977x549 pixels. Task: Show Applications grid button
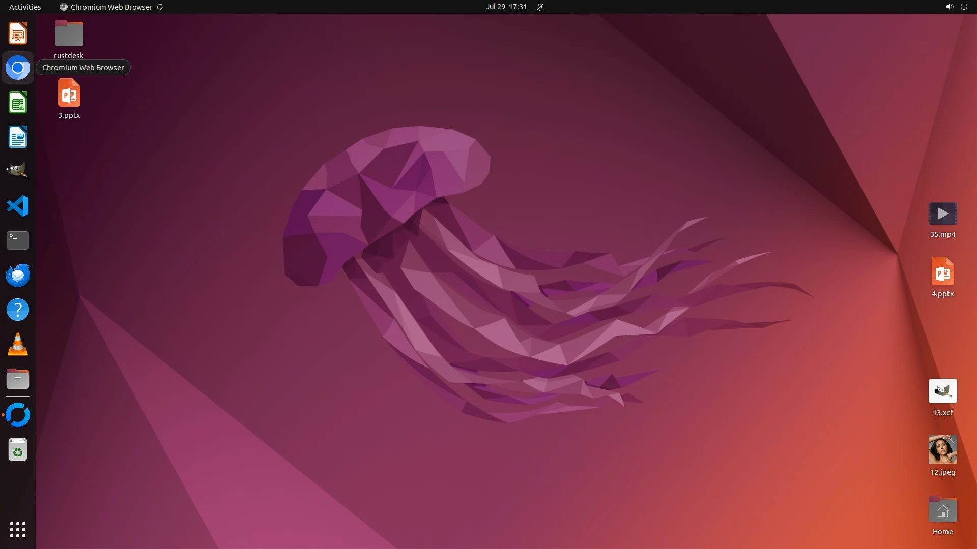(18, 529)
